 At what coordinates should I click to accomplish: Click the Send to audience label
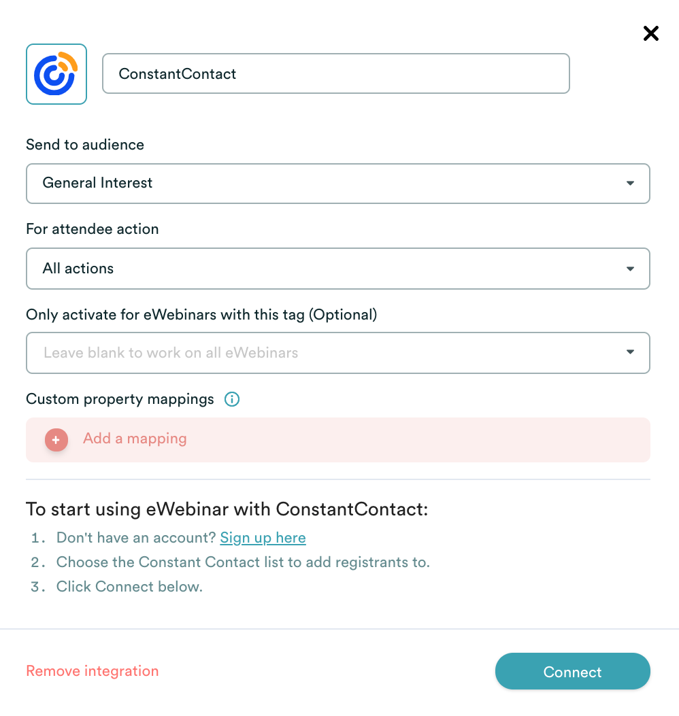[x=85, y=145]
